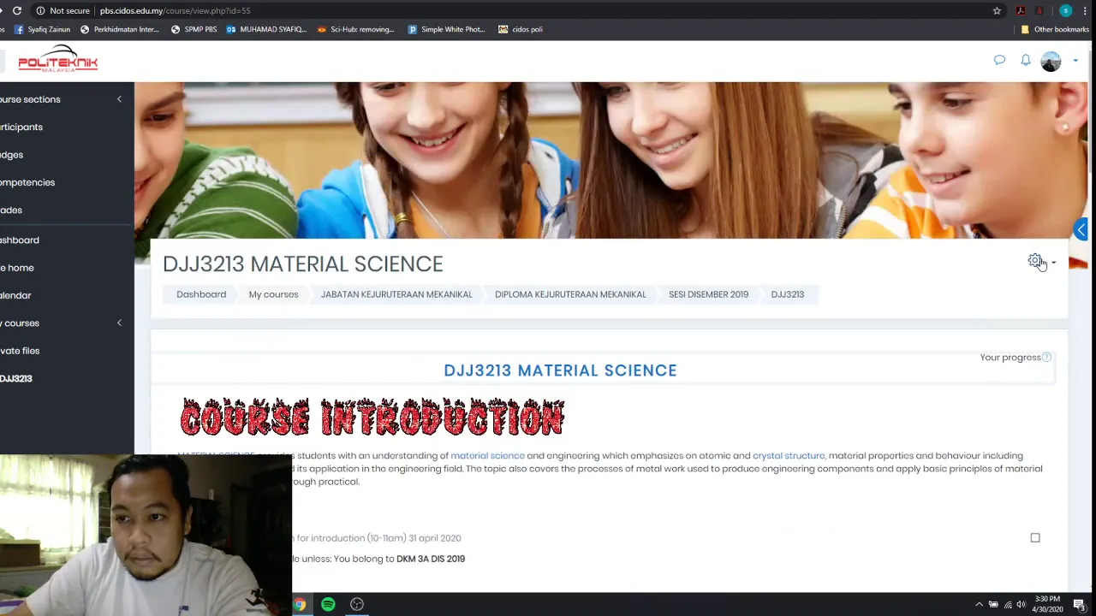Click the My courses breadcrumb
Image resolution: width=1096 pixels, height=616 pixels.
(273, 294)
